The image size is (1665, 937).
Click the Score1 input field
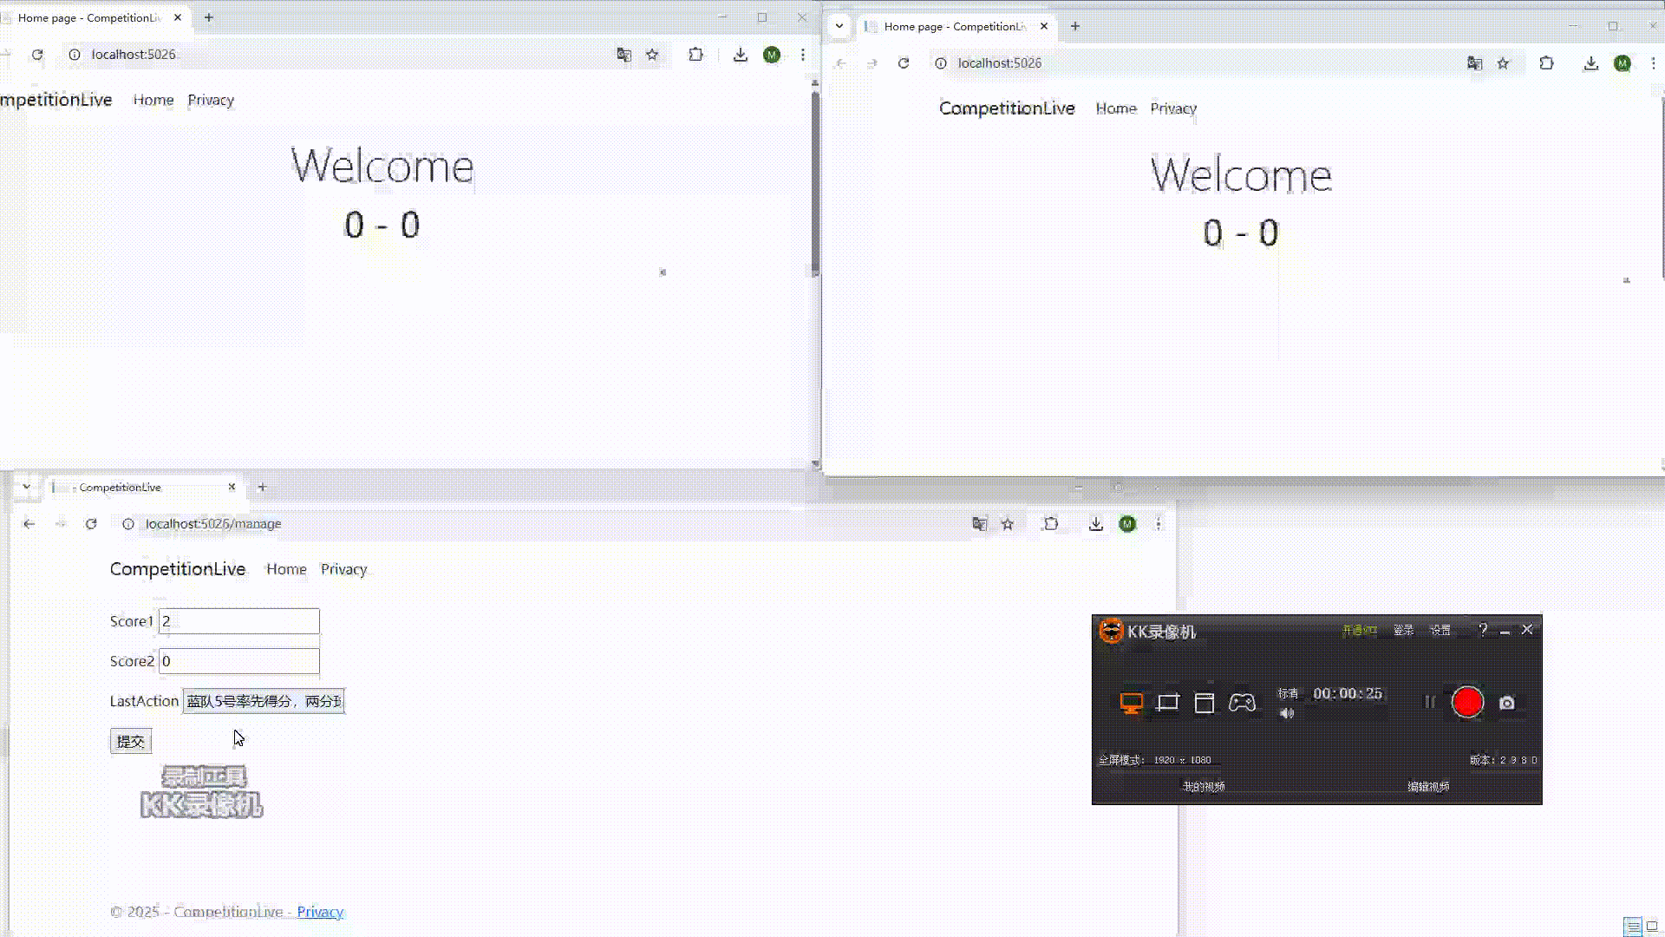coord(239,621)
